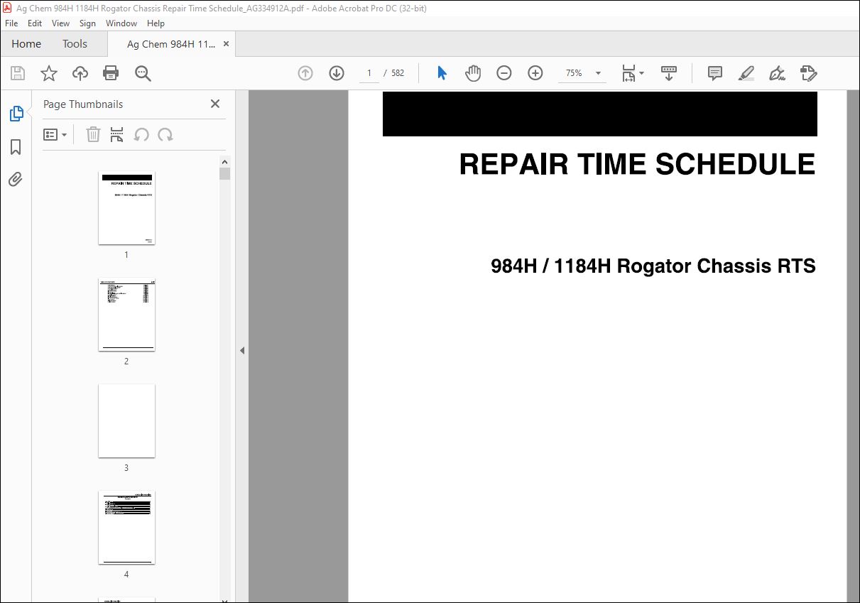The image size is (860, 603).
Task: Switch to the Tools tab
Action: tap(75, 44)
